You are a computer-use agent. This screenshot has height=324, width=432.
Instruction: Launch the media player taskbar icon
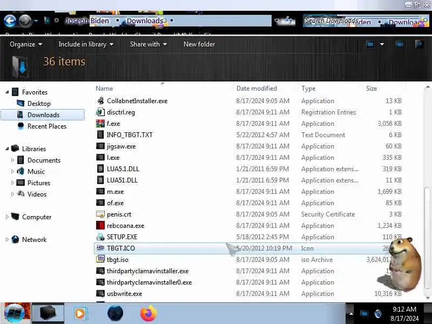[x=80, y=314]
